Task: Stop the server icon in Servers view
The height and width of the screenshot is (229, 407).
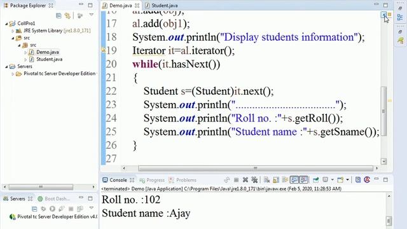Action: (71, 209)
